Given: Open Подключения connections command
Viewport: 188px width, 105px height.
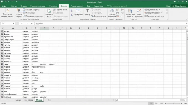Looking at the screenshot, I should [60, 10].
